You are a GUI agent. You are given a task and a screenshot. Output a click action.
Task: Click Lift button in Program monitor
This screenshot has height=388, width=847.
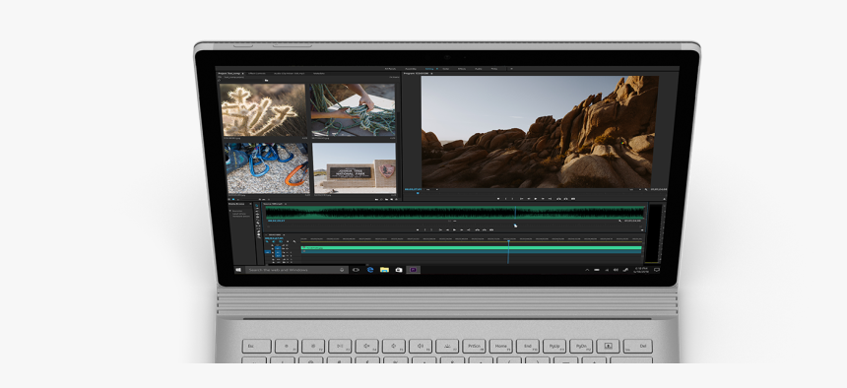pyautogui.click(x=558, y=199)
